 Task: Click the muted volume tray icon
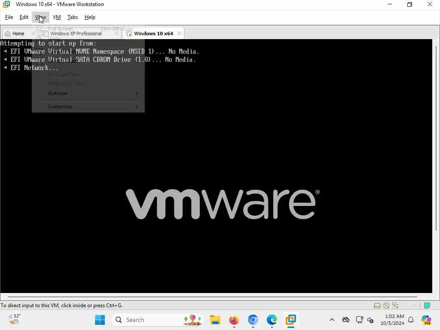(370, 320)
